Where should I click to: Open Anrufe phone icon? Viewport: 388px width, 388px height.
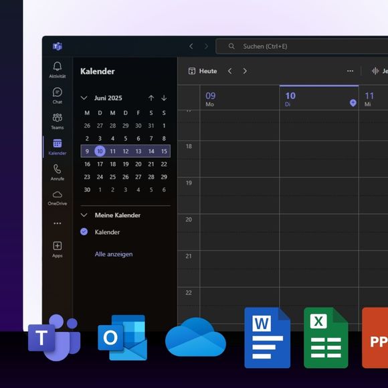(x=57, y=169)
